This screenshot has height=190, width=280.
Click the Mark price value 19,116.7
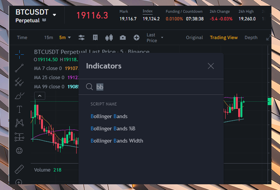(x=128, y=19)
